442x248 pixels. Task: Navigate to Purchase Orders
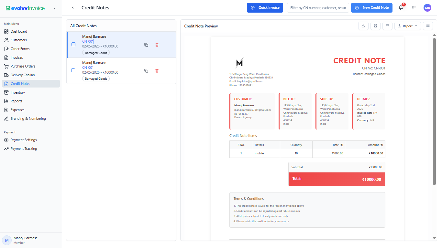31,66
